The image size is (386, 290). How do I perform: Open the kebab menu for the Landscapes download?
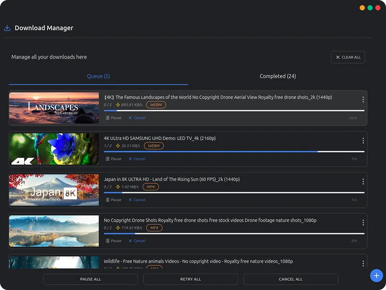tap(363, 100)
